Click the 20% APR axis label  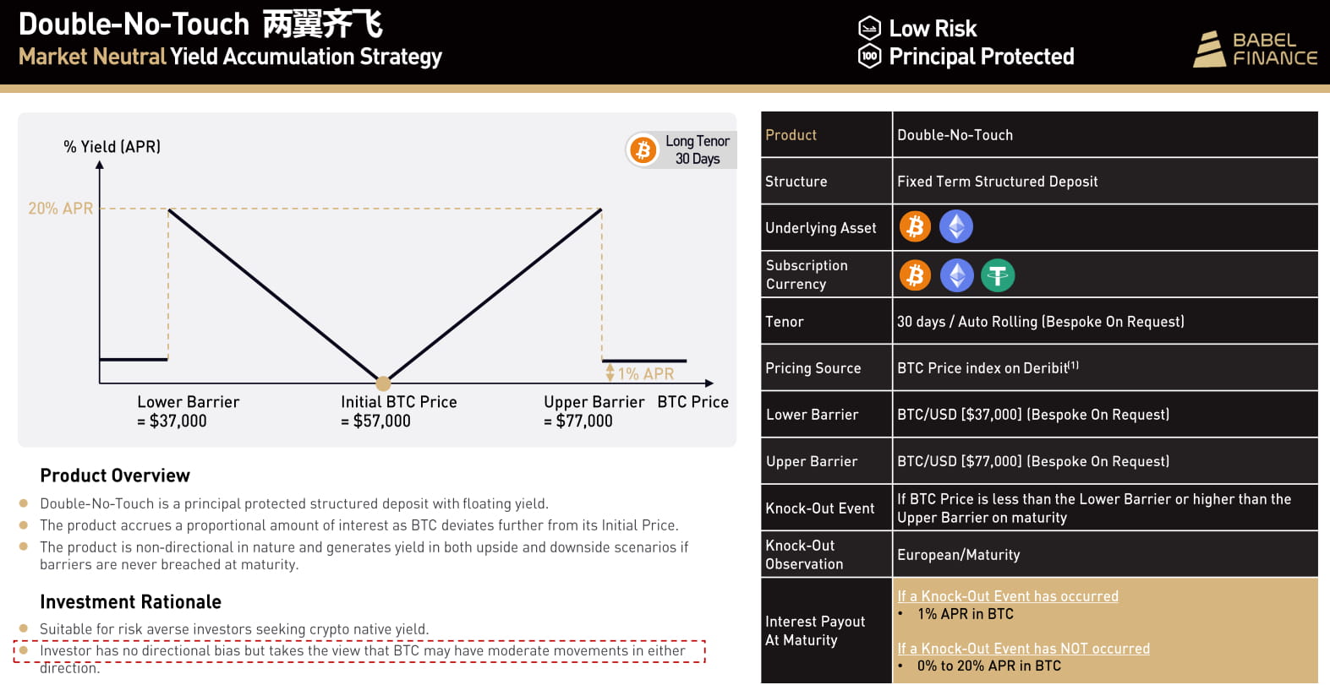(60, 209)
